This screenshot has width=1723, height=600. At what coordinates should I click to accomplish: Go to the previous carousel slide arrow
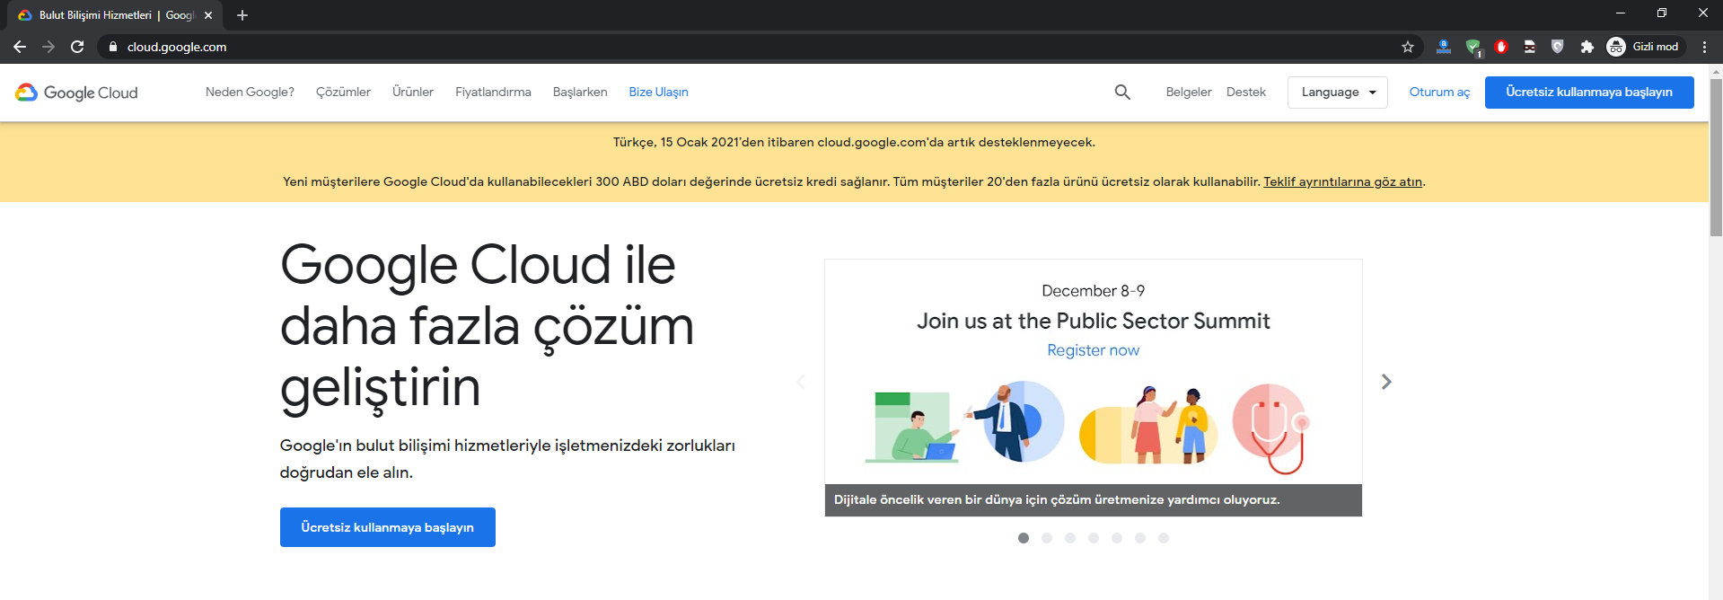(x=801, y=382)
